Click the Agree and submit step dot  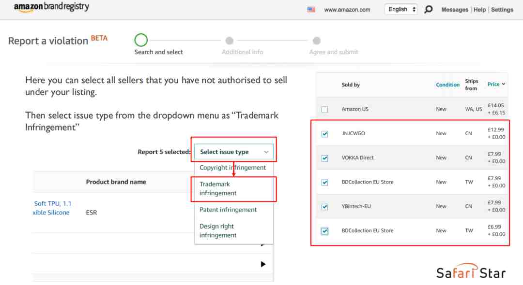click(317, 41)
